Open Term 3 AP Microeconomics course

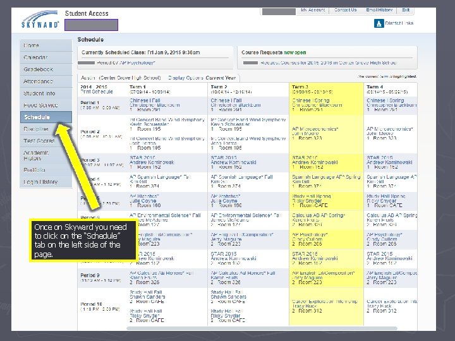315,129
